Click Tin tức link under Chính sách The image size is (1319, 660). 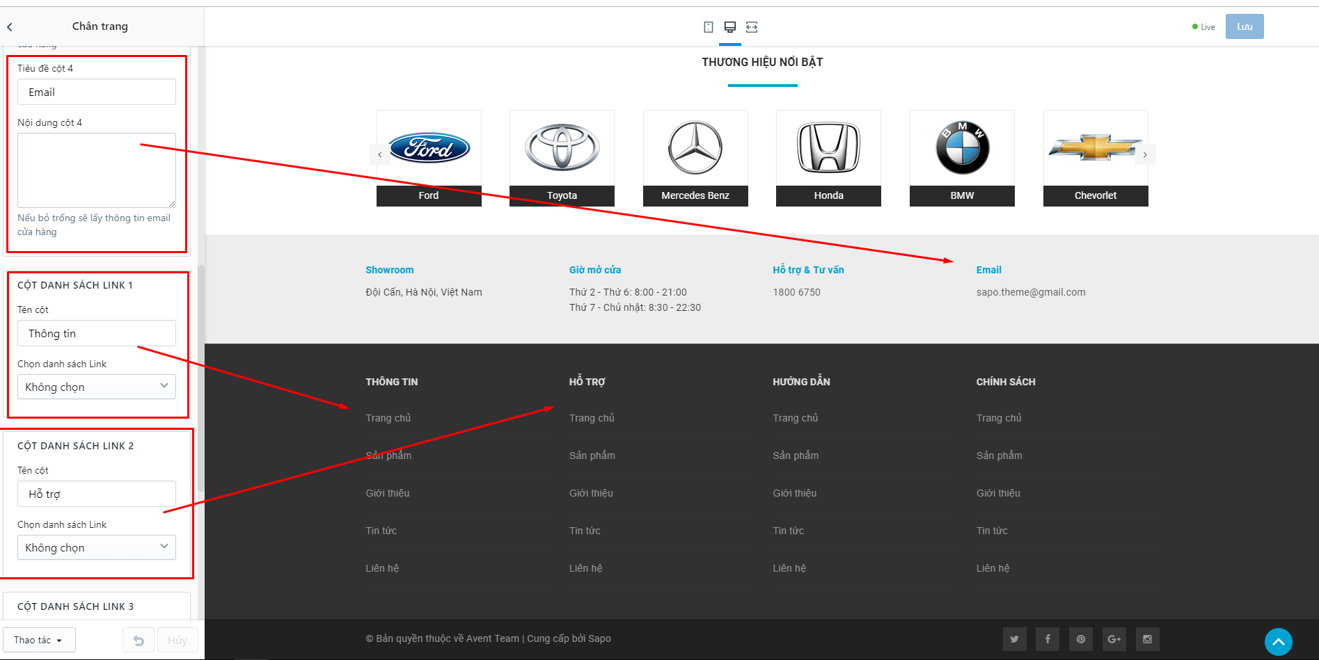click(x=992, y=531)
